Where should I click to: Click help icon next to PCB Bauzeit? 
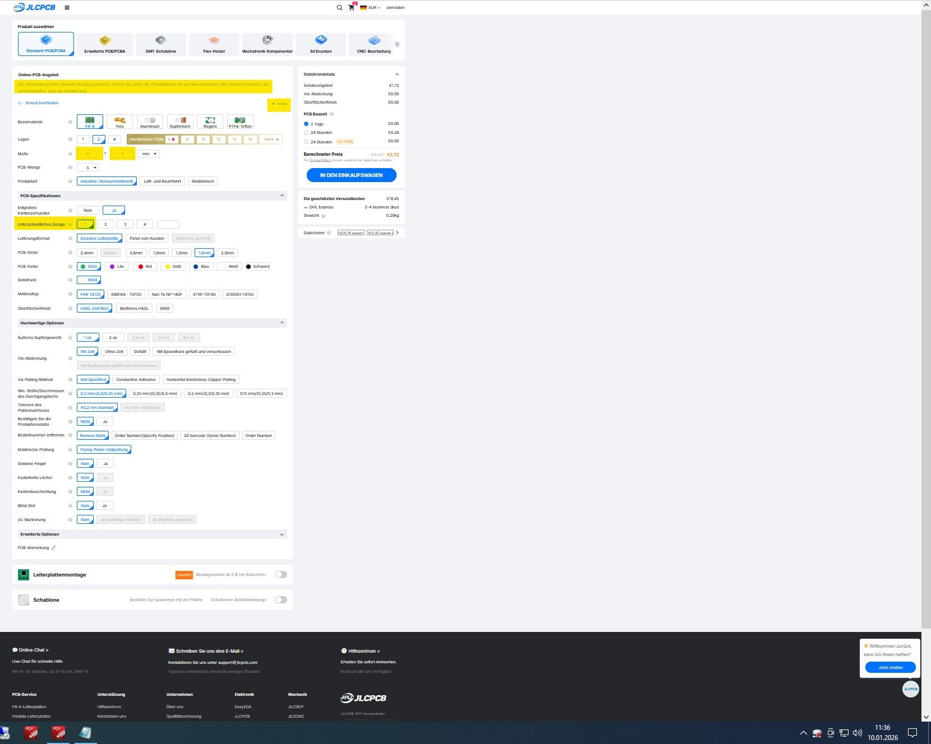[x=332, y=114]
